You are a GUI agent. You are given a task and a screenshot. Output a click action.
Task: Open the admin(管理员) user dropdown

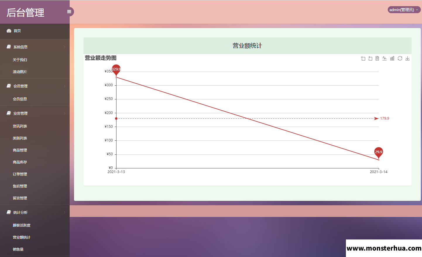404,10
